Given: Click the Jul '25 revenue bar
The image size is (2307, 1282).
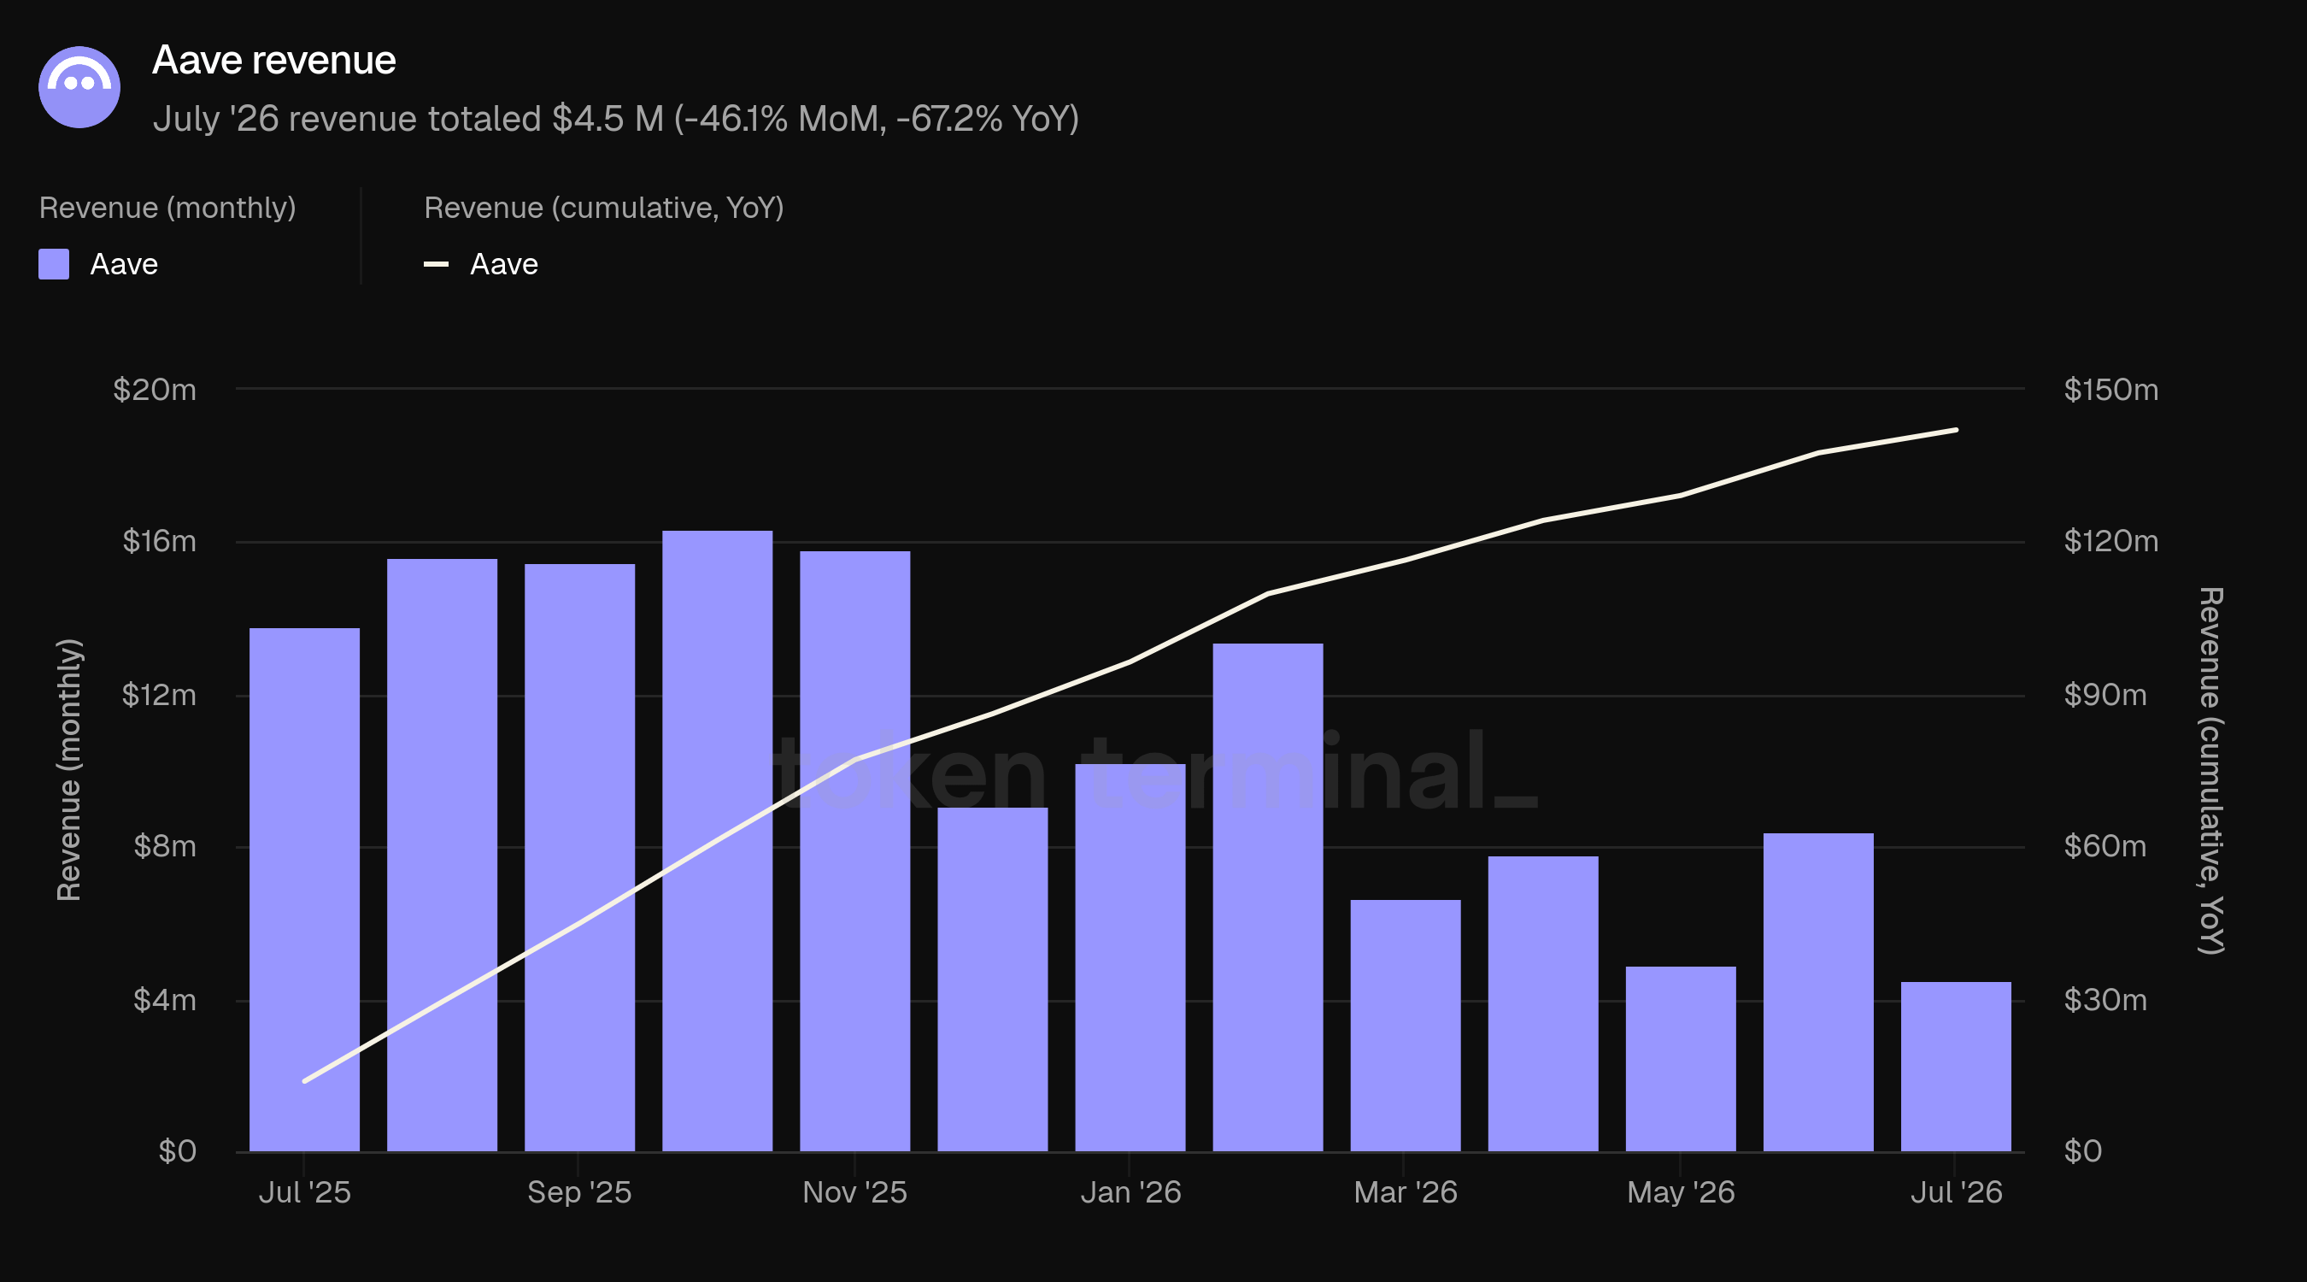Looking at the screenshot, I should 304,890.
